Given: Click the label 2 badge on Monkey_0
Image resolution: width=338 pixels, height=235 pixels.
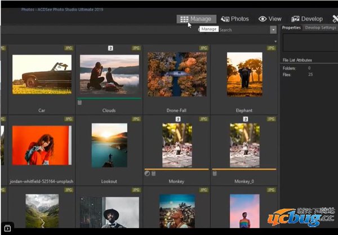Looking at the screenshot, I should point(245,119).
